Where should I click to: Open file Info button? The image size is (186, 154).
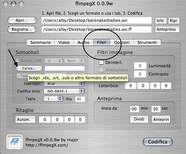(160, 21)
